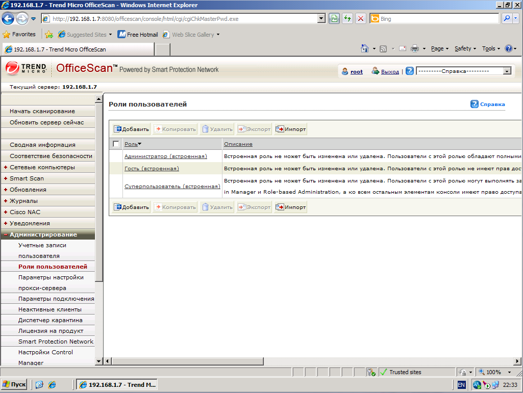Open the address bar dropdown arrow
Image resolution: width=523 pixels, height=393 pixels.
click(x=321, y=19)
